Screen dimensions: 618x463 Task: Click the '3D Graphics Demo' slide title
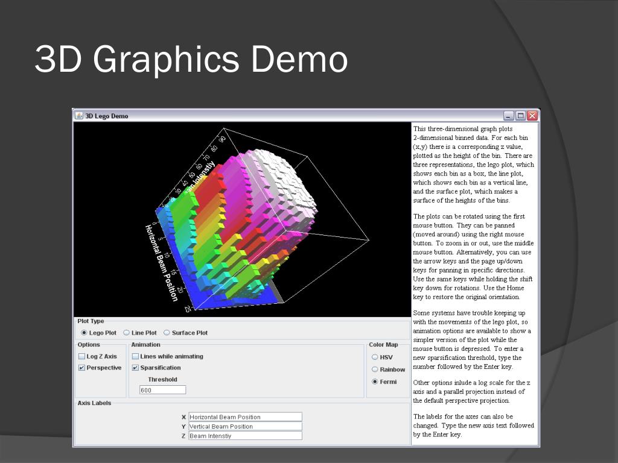tap(191, 59)
